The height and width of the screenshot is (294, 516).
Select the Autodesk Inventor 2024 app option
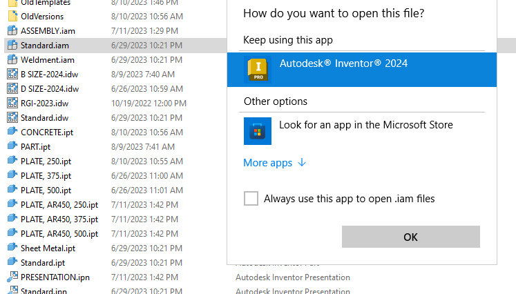pos(362,70)
